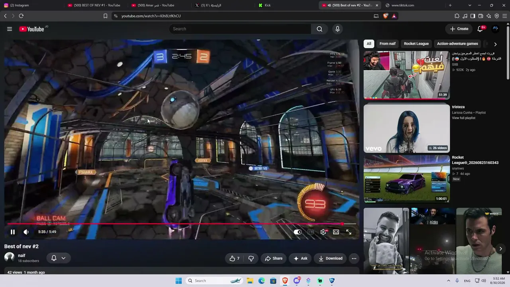Bookmark this page
The image size is (510, 287).
(x=105, y=16)
